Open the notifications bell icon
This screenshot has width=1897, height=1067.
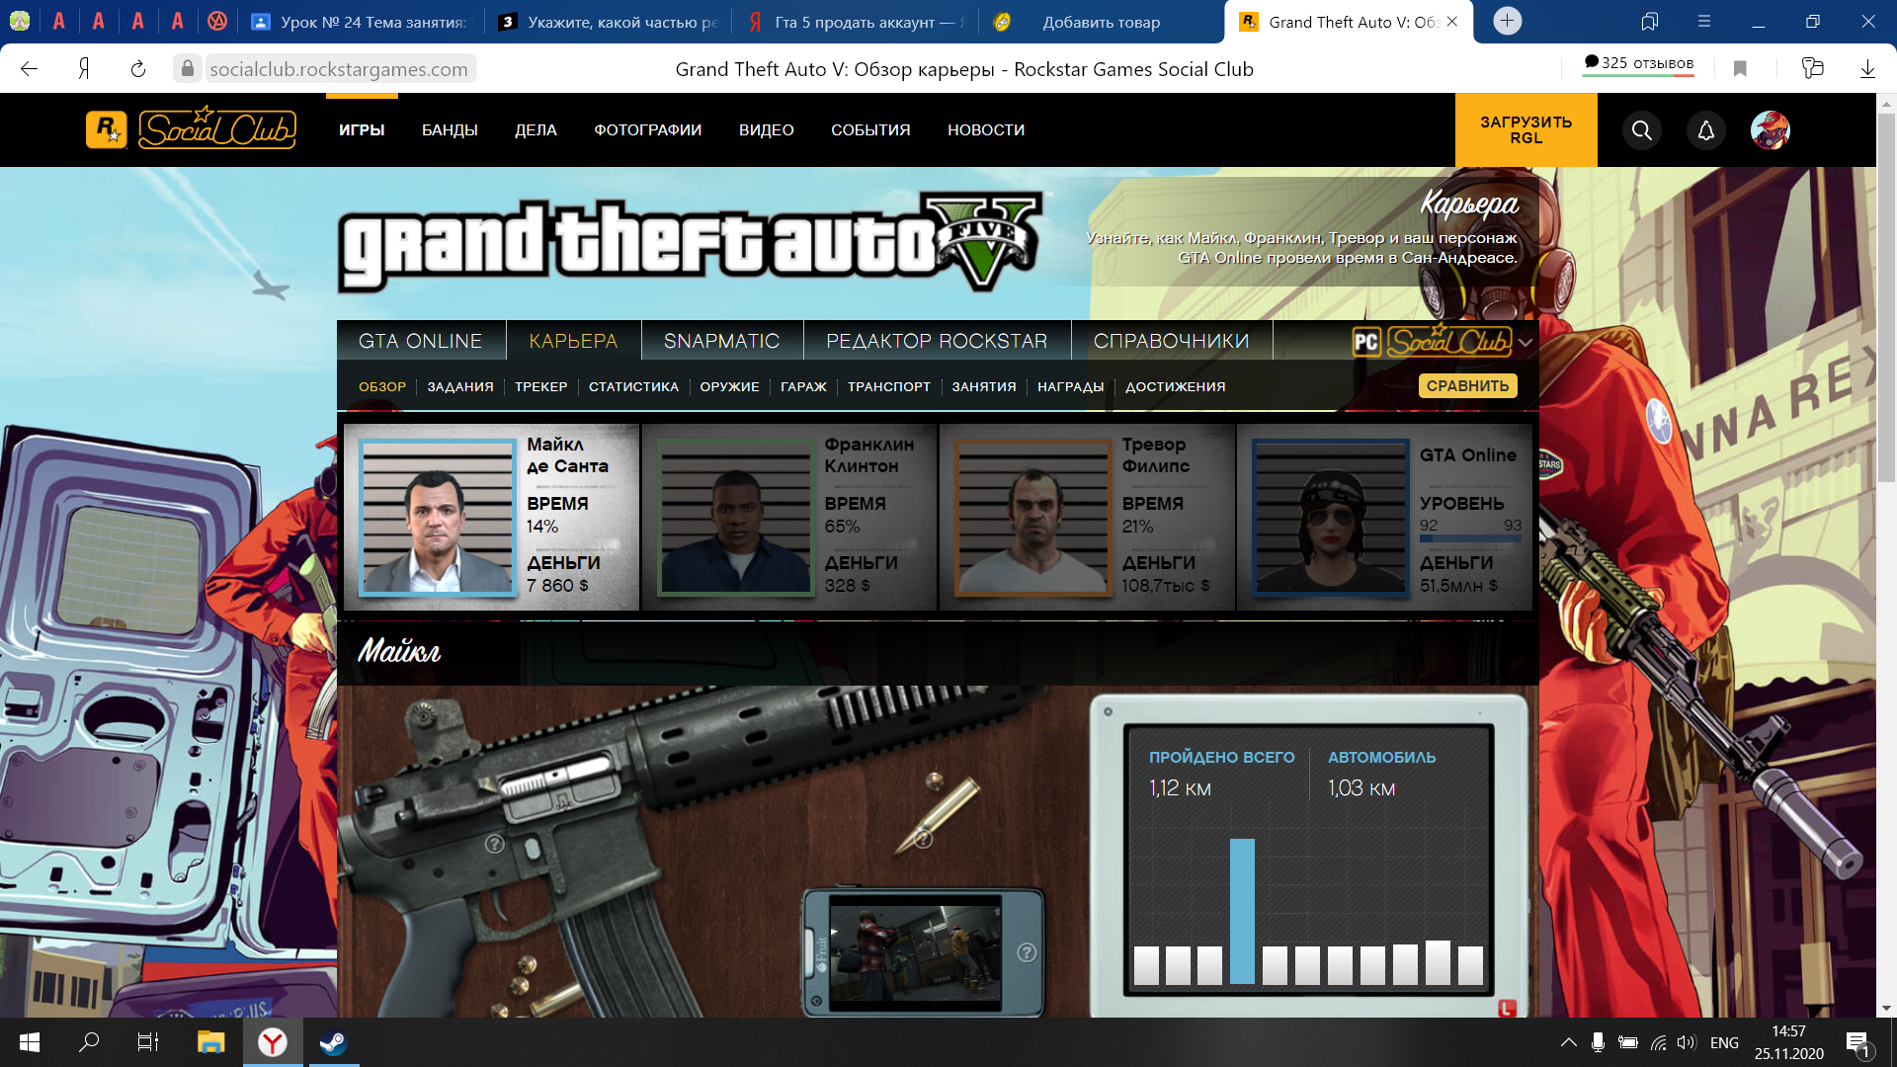(x=1705, y=130)
